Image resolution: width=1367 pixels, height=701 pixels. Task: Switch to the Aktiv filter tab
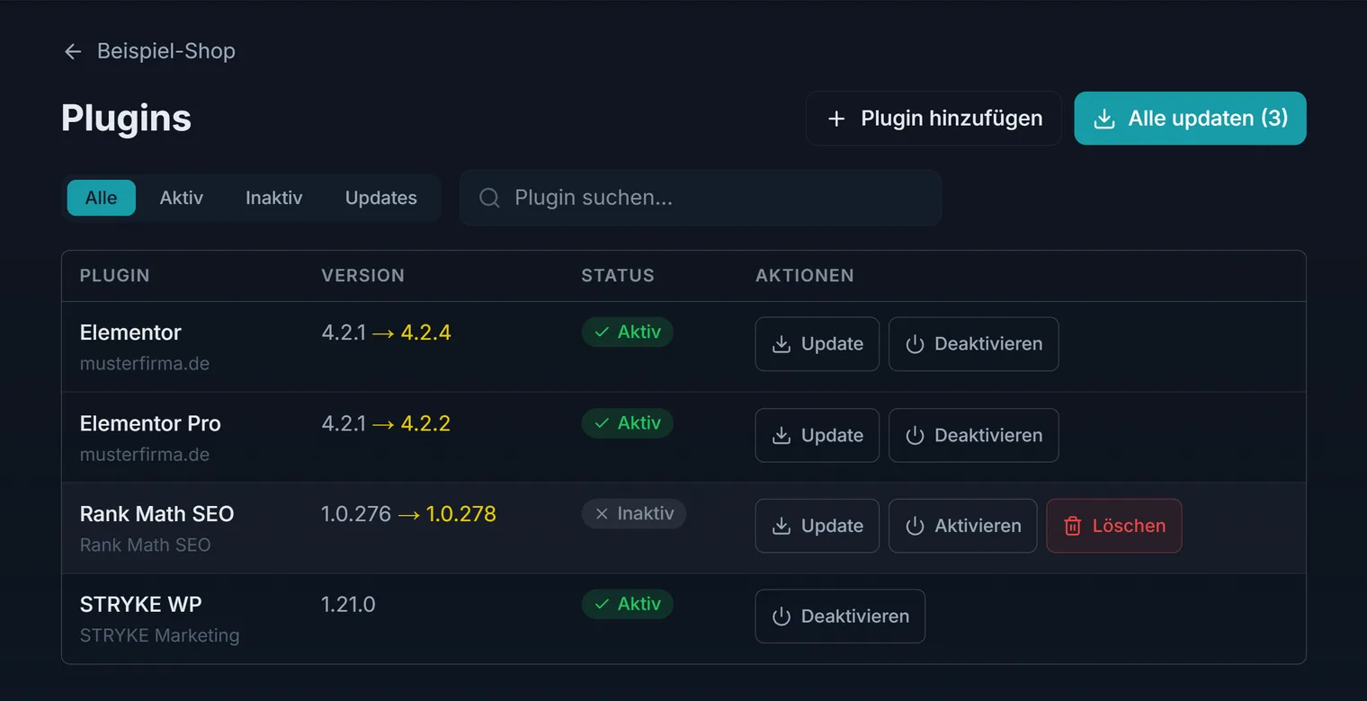(x=182, y=198)
